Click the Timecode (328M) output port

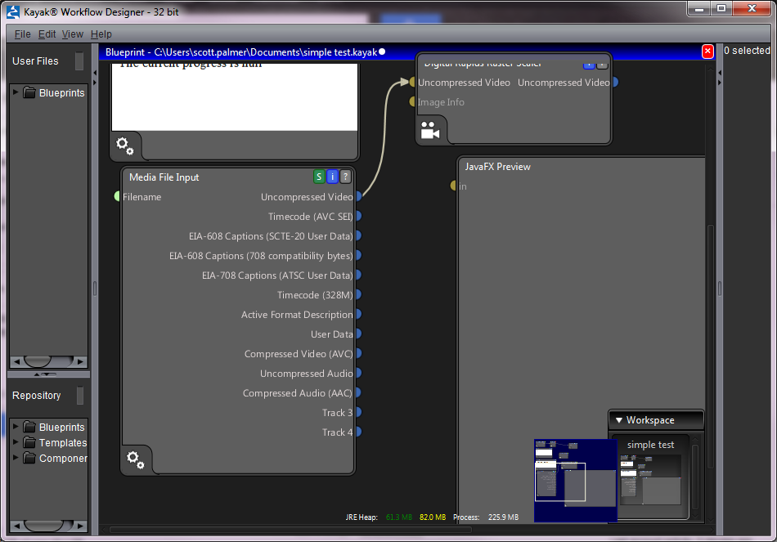click(x=359, y=295)
